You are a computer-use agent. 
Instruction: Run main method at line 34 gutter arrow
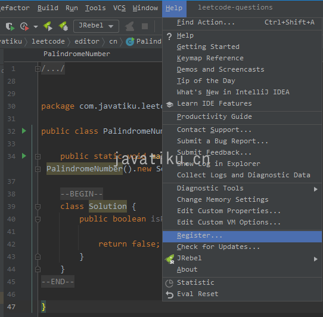24,156
